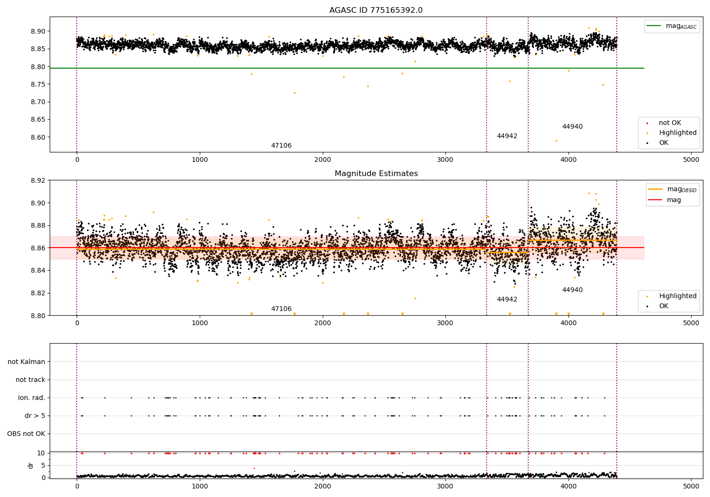Select the green mag AGASC legend entry
The image size is (710, 497).
click(672, 26)
